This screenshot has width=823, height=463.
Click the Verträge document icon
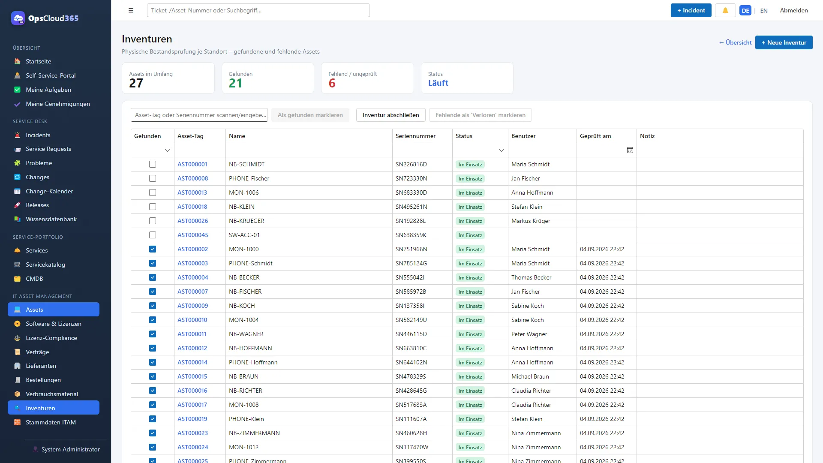coord(17,352)
